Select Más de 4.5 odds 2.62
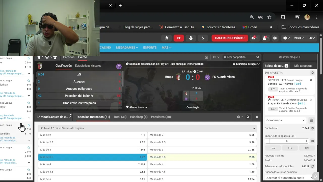The image size is (323, 182). click(93, 172)
